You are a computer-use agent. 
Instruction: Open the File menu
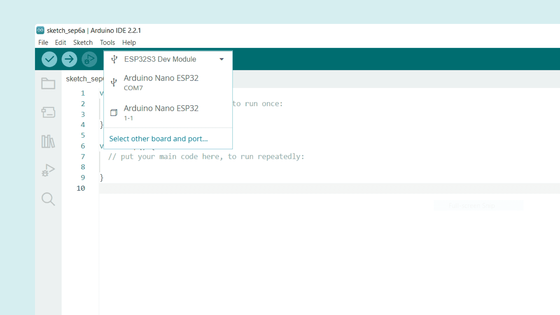pos(43,43)
